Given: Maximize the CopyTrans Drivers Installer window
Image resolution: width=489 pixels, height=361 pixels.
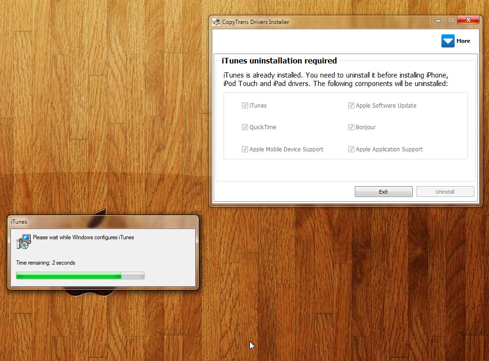Looking at the screenshot, I should (450, 20).
